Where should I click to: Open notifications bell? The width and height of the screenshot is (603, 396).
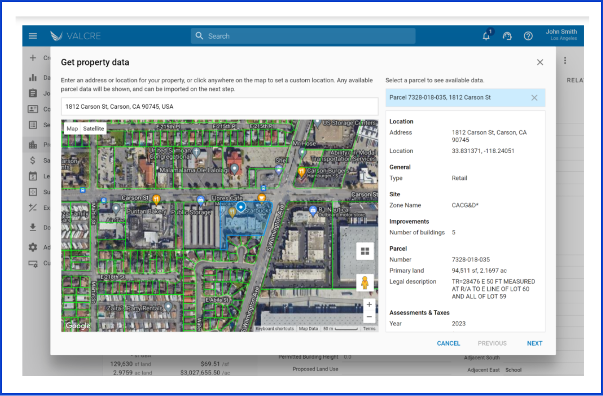click(487, 36)
